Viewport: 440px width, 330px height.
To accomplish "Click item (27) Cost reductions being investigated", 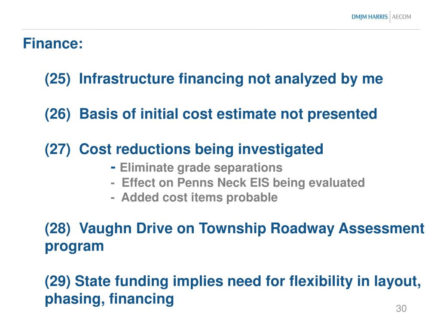I will pos(184,149).
